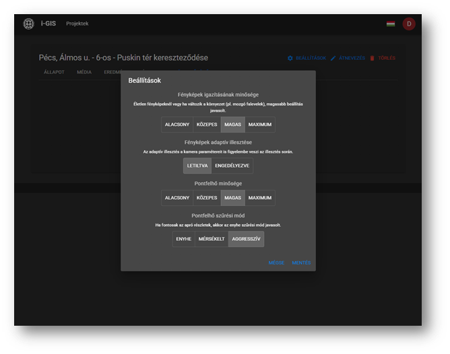Click the Beállítások gear icon

coord(290,59)
